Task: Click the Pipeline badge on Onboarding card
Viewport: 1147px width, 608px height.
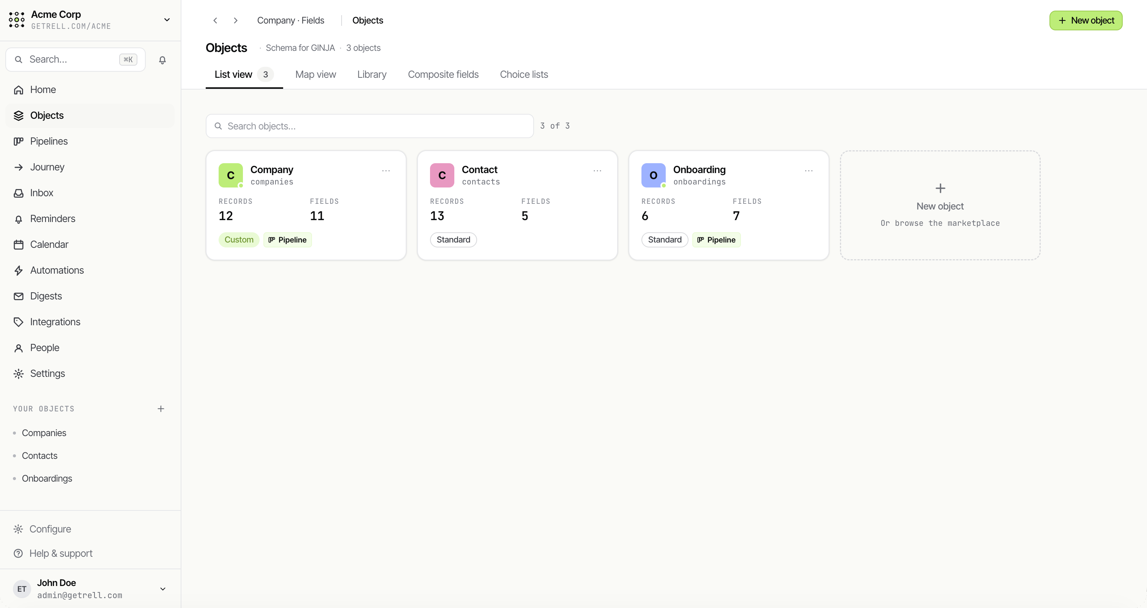Action: coord(717,239)
